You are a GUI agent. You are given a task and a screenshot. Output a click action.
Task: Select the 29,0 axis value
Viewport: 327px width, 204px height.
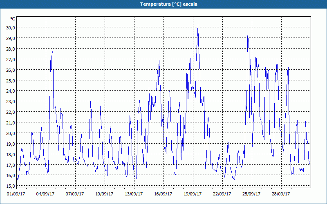pyautogui.click(x=11, y=38)
